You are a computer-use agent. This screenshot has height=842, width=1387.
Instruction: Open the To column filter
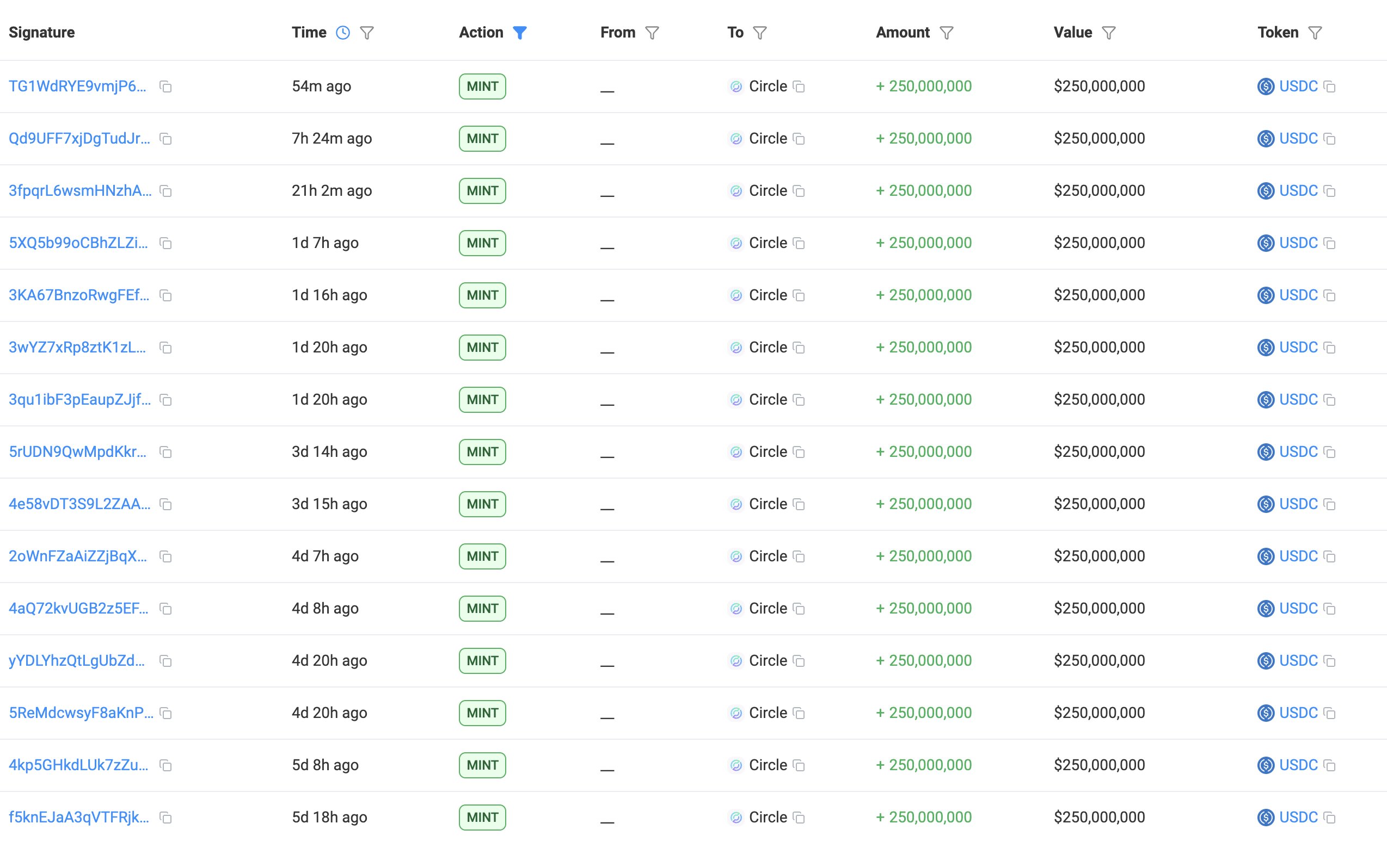[759, 33]
